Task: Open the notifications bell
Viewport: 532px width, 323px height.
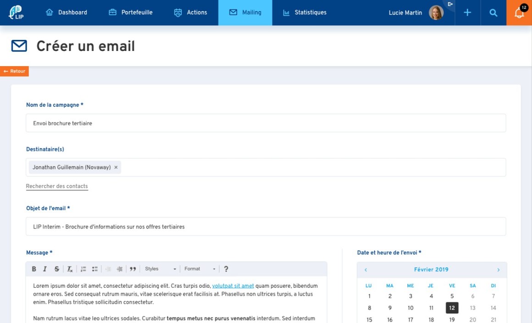Action: click(519, 12)
